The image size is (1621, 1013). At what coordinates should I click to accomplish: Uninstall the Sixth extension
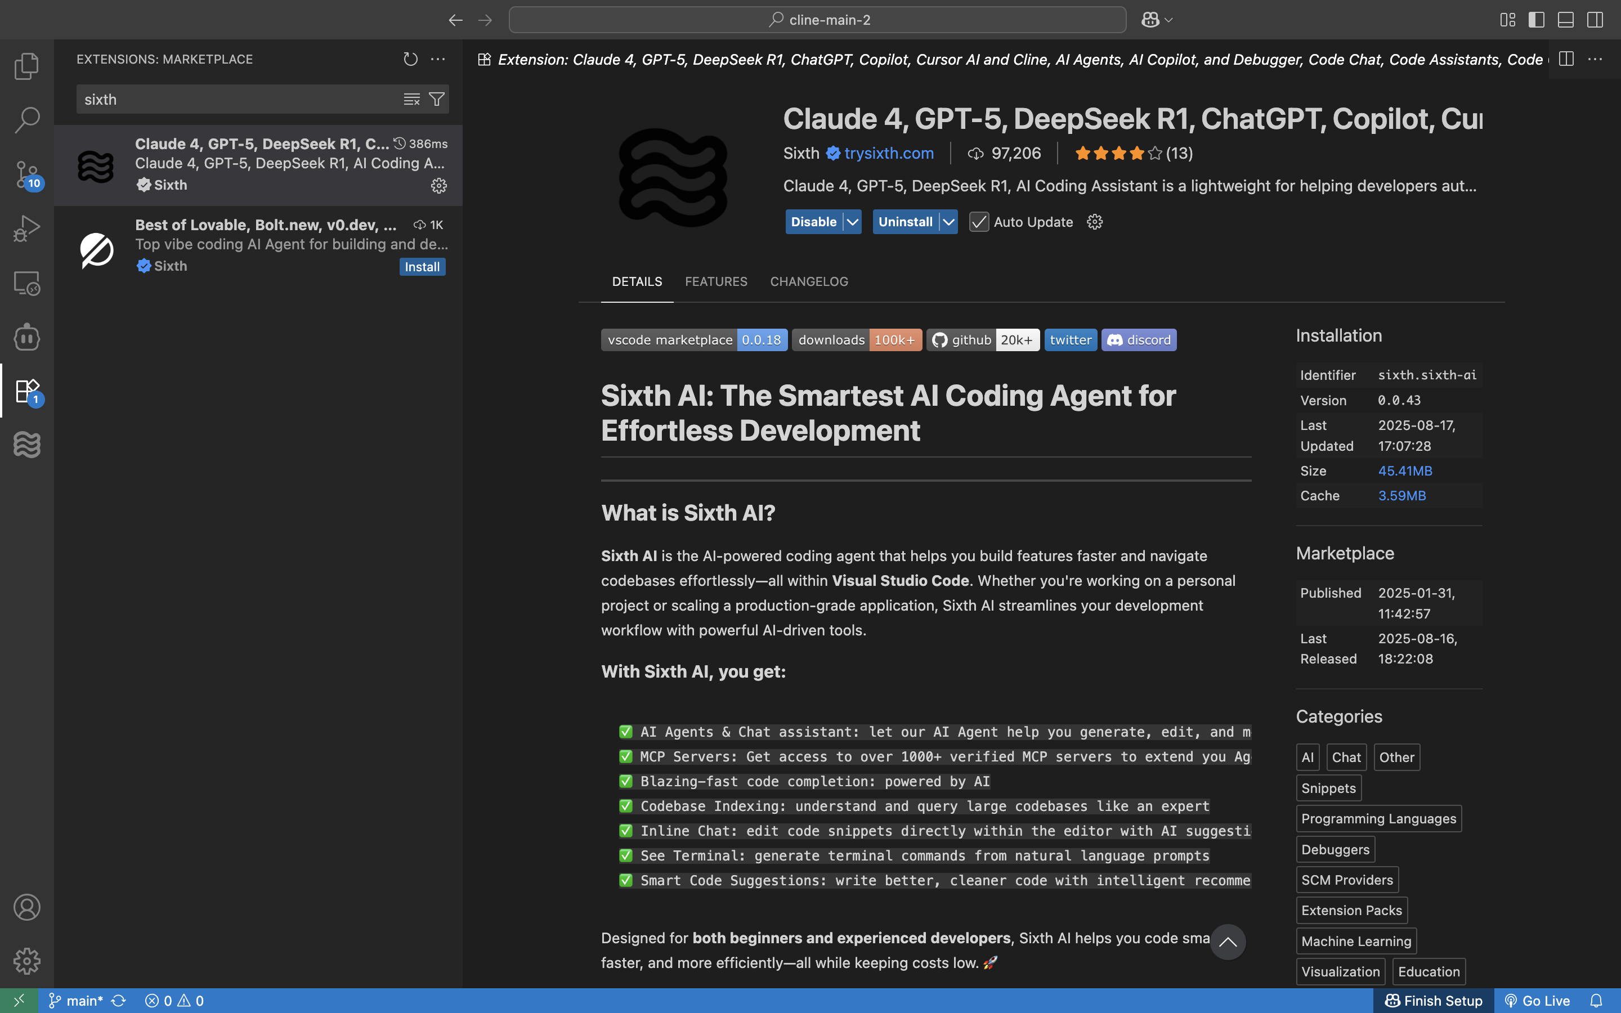[906, 222]
